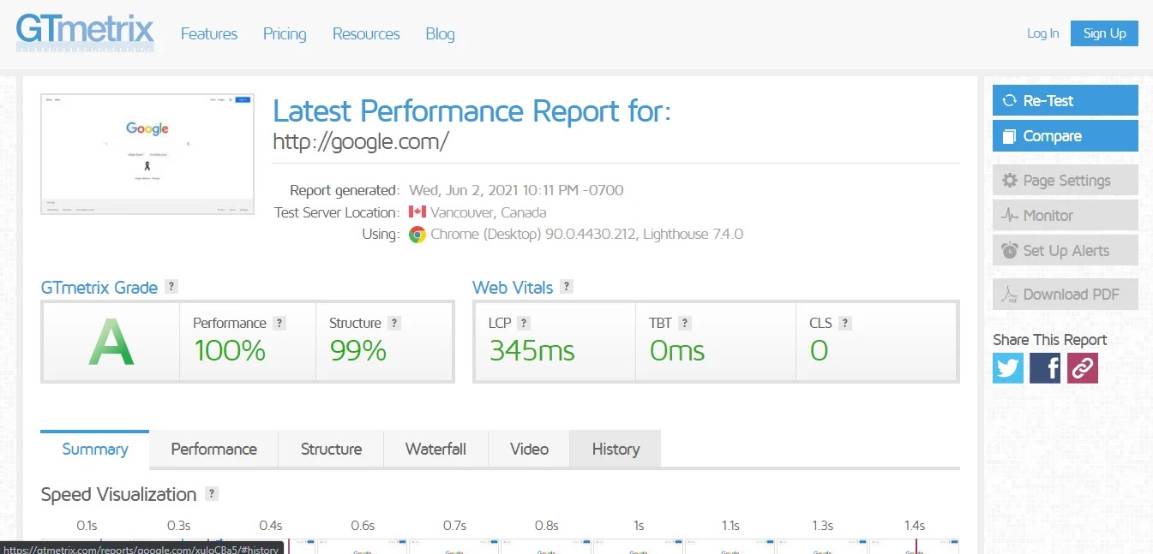The image size is (1153, 554).
Task: Open the Pricing page
Action: point(285,34)
